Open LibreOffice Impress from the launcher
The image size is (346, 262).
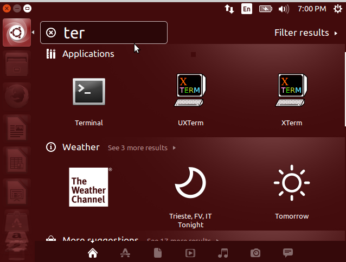click(17, 193)
